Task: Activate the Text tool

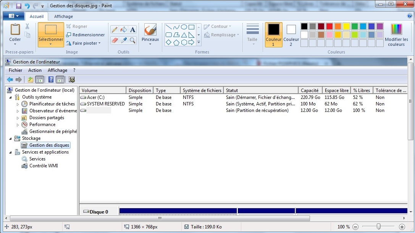Action: point(132,29)
